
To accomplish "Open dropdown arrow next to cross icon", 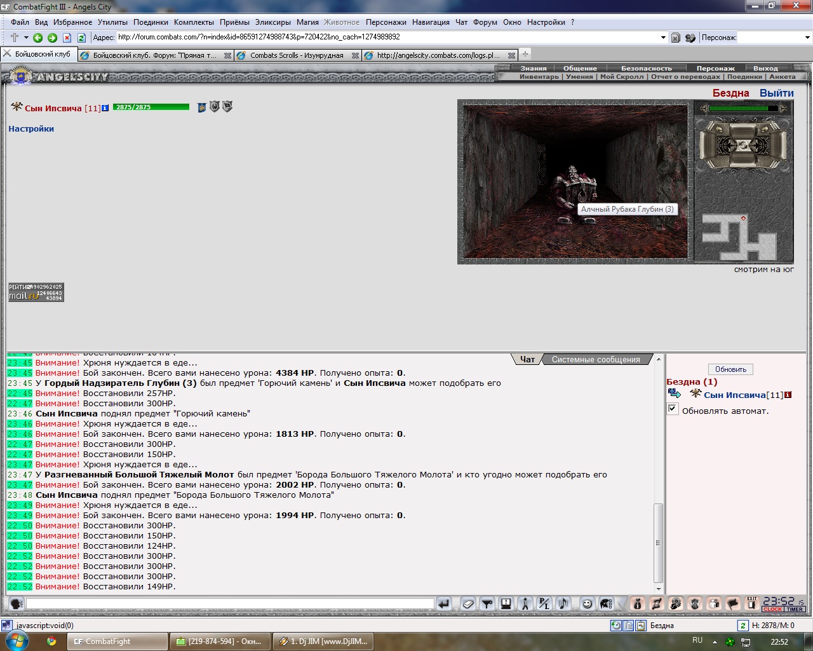I will coord(26,38).
